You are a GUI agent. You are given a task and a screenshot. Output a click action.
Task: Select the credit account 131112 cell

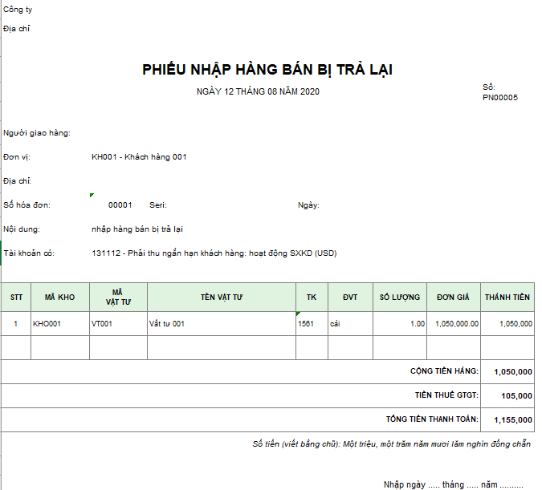(x=214, y=253)
